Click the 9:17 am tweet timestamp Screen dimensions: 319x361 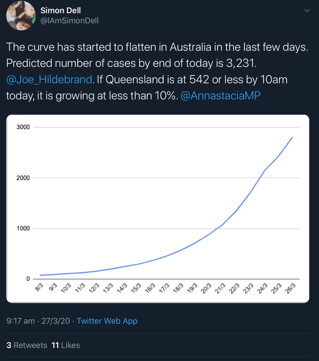tap(21, 321)
